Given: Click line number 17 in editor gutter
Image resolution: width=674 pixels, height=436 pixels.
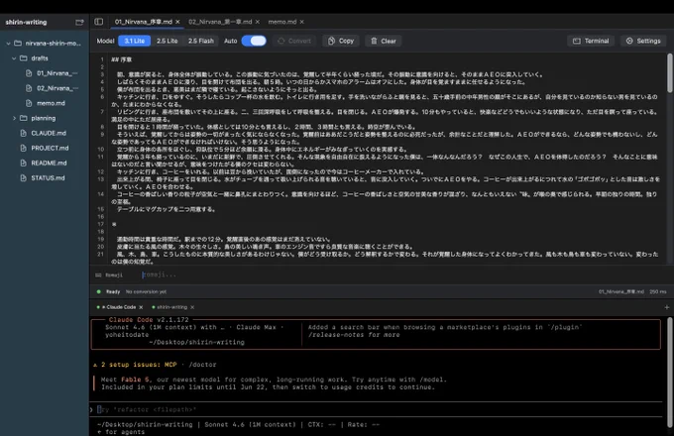Looking at the screenshot, I should pos(100,224).
